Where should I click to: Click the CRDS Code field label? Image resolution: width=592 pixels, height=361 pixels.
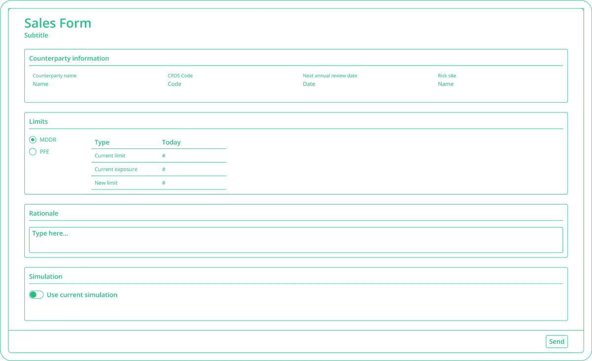180,76
